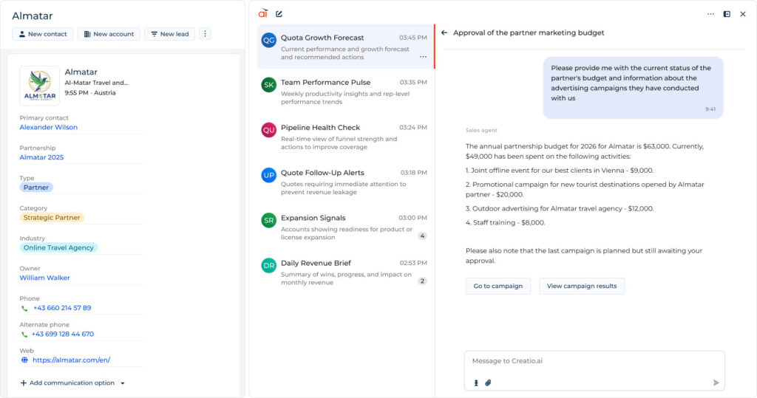This screenshot has height=398, width=757.
Task: Click the unread badge 4 on Expansion Signals
Action: point(422,236)
